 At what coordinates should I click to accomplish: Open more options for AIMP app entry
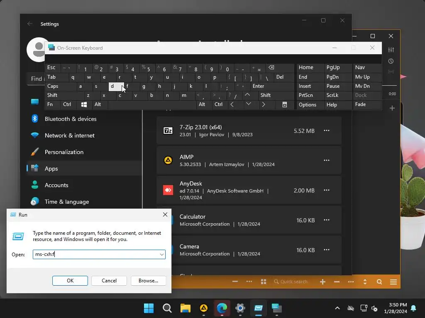(x=327, y=160)
